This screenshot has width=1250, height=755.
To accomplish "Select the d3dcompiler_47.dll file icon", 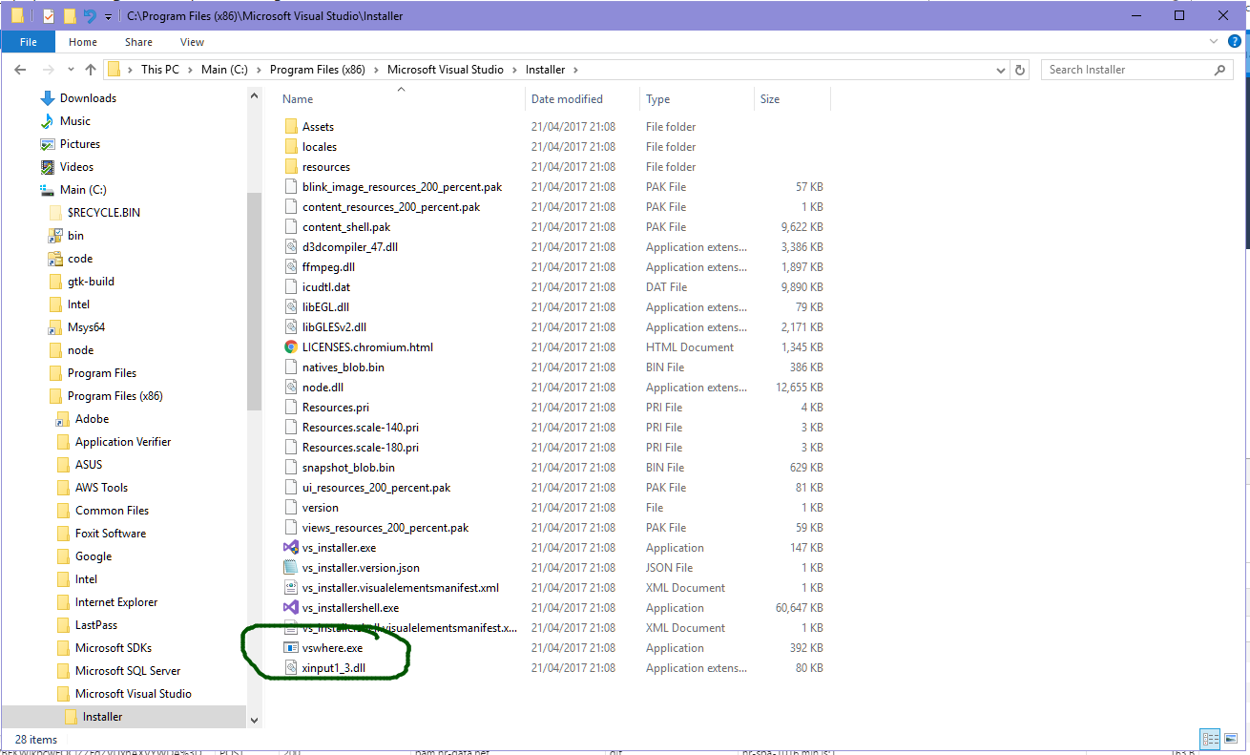I will [x=291, y=247].
